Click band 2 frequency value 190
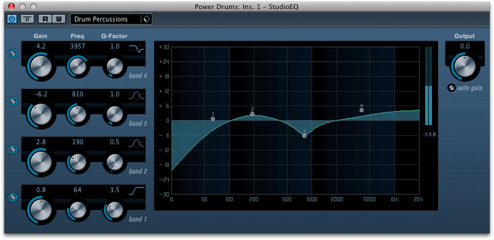Screen dimensions: 494x240 pyautogui.click(x=77, y=142)
